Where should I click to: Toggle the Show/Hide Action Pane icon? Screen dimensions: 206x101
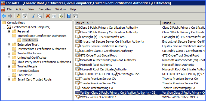tap(75, 16)
